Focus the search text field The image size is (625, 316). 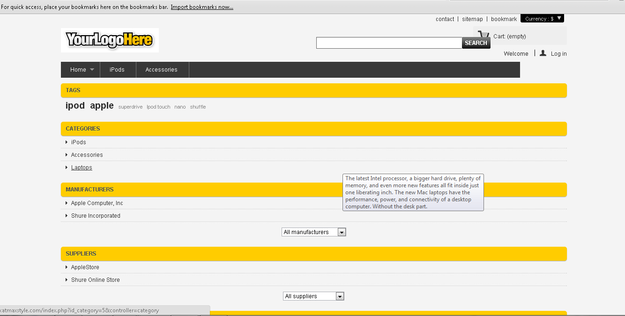click(x=389, y=43)
